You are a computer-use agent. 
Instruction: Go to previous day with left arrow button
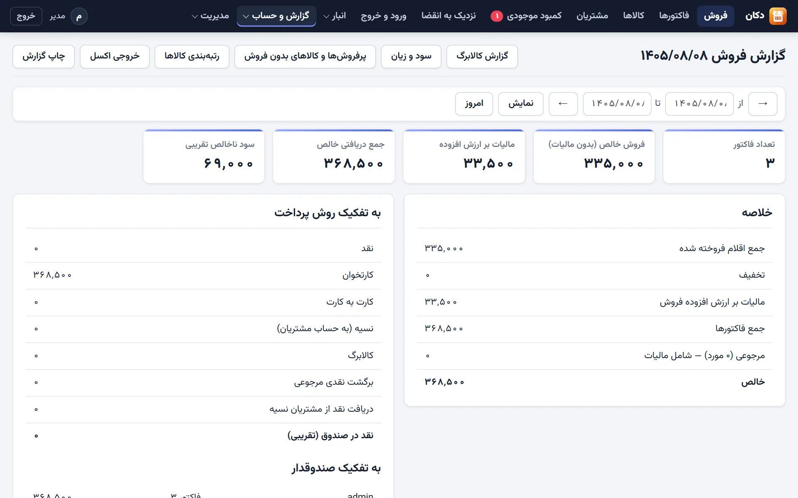pyautogui.click(x=563, y=104)
